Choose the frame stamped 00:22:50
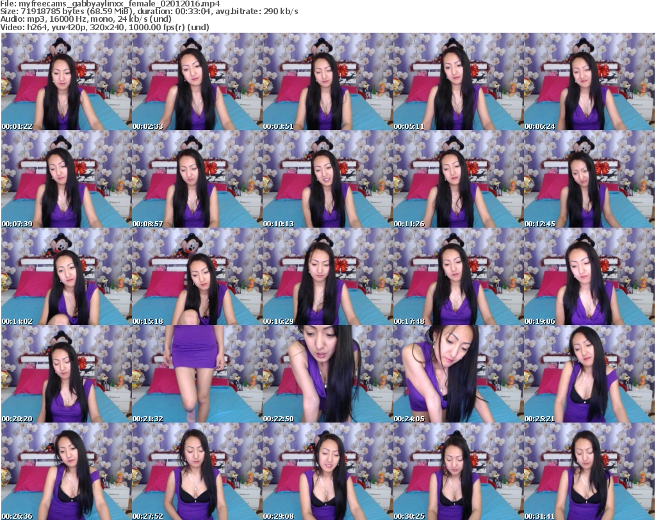This screenshot has height=520, width=656. 327,374
